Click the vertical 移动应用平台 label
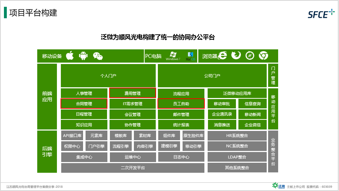The image size is (339, 191). (273, 109)
